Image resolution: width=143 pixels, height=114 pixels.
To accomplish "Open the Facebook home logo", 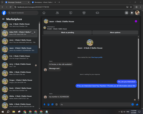I will point(4,13).
